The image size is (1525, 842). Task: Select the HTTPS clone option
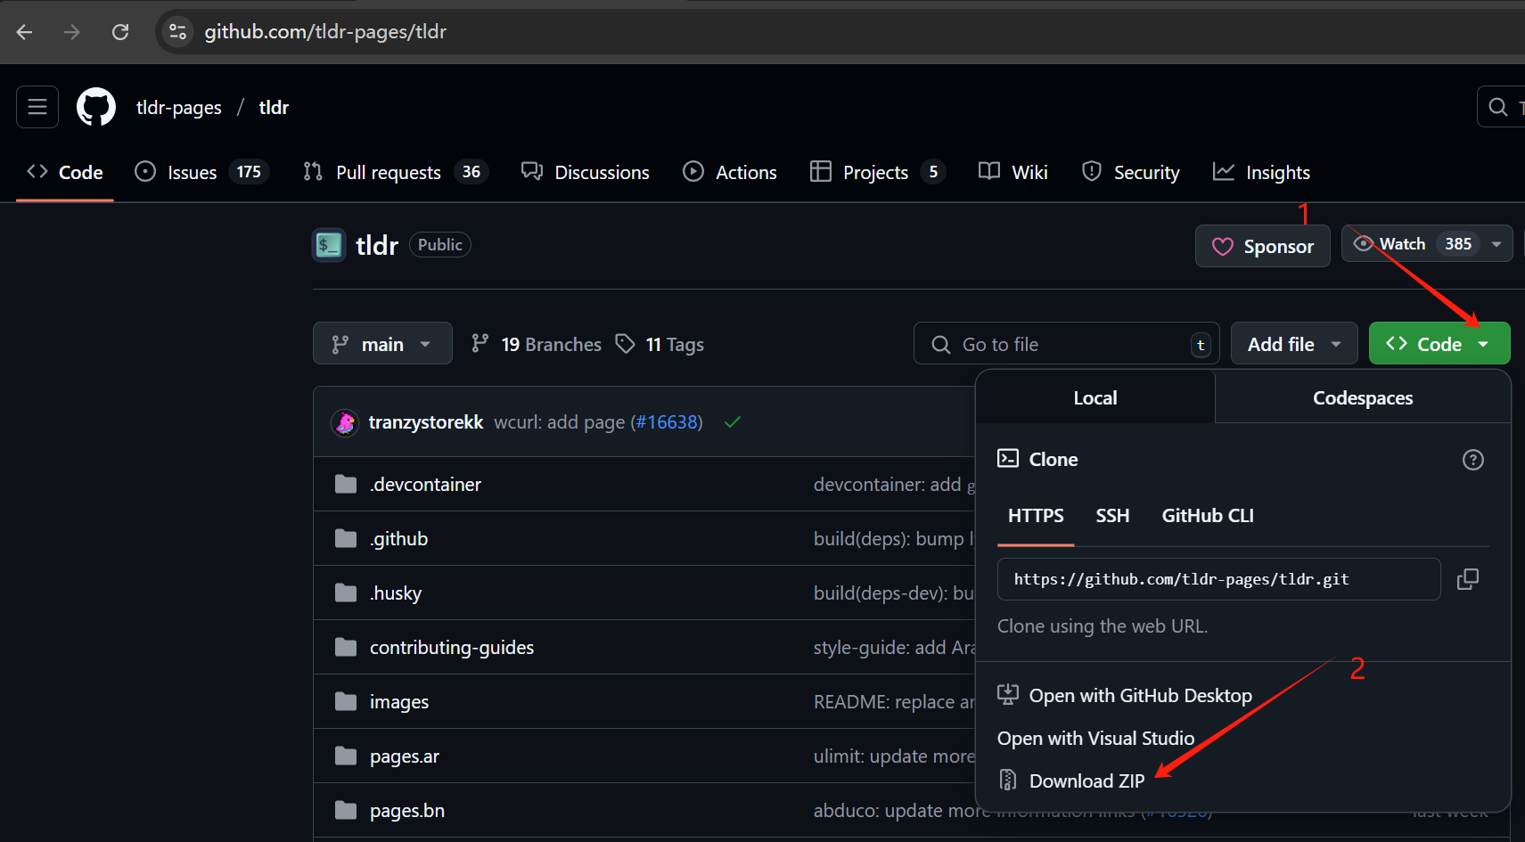tap(1036, 516)
